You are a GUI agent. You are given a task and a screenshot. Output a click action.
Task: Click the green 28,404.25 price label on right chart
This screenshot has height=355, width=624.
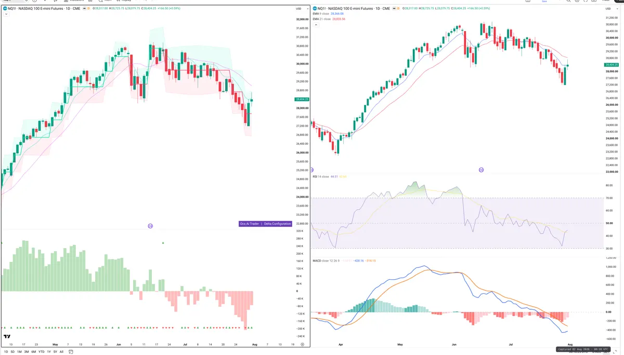[x=612, y=65]
